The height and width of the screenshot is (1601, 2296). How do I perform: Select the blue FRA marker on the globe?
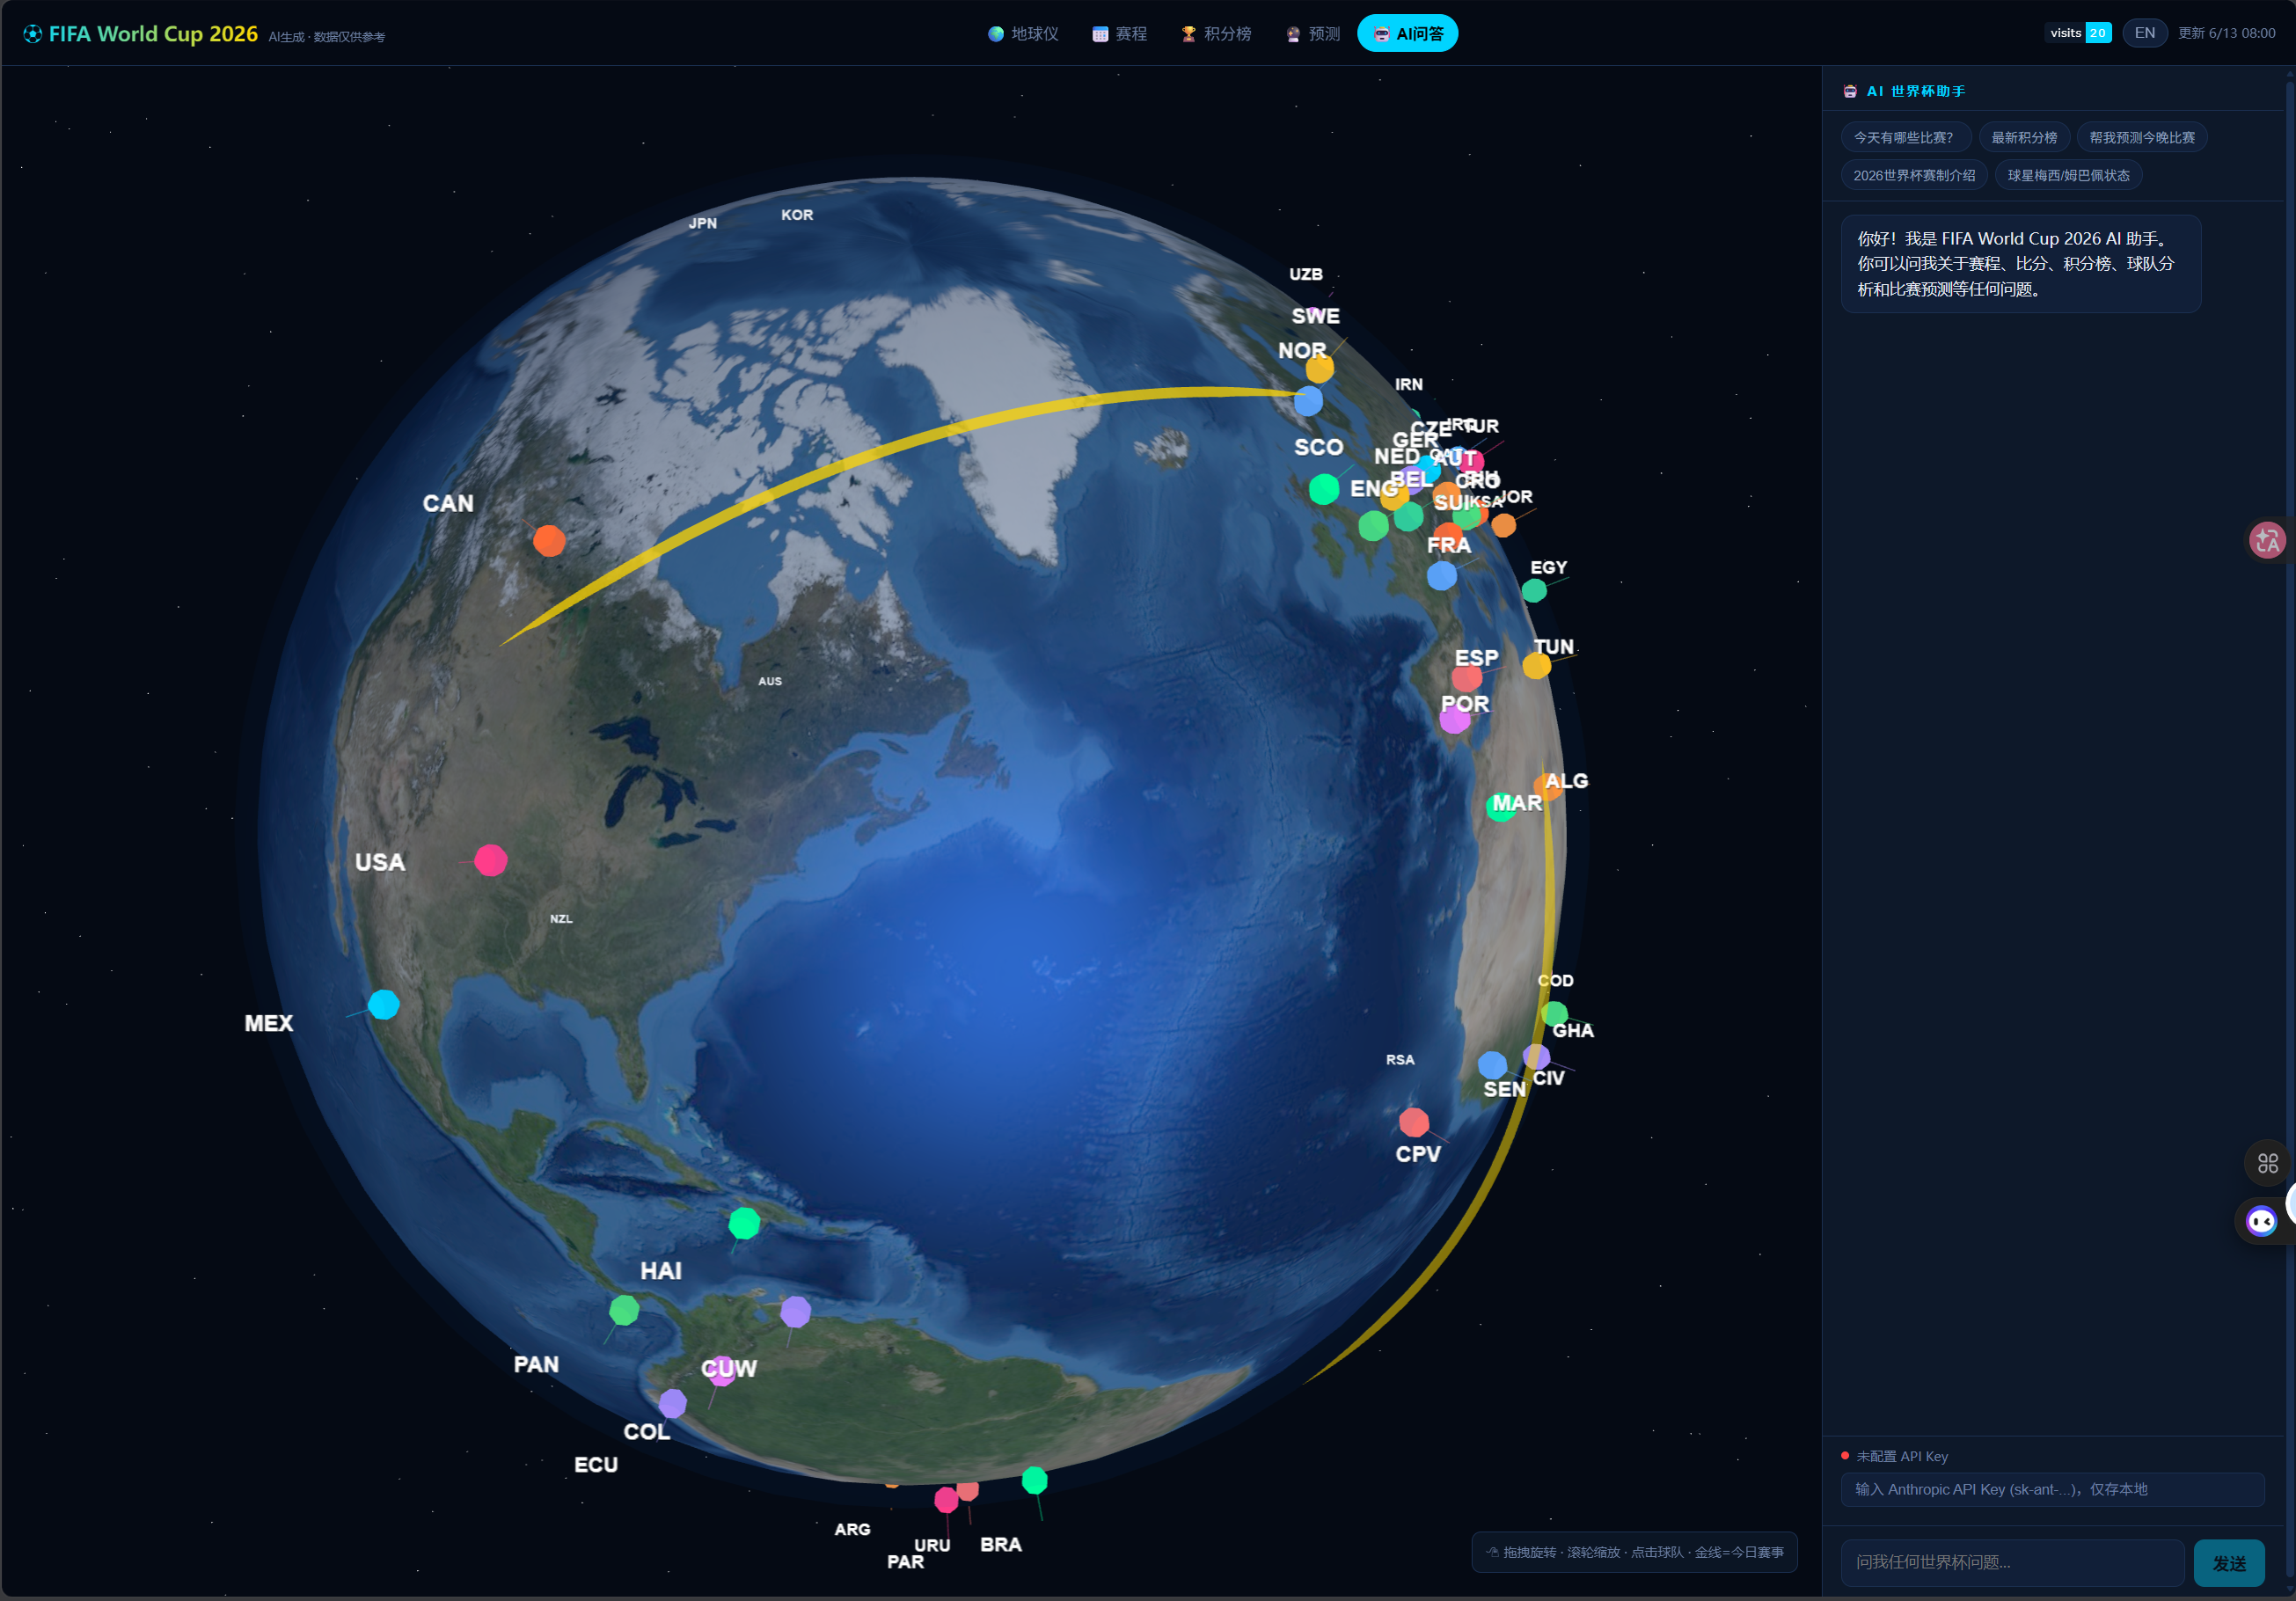[1441, 576]
